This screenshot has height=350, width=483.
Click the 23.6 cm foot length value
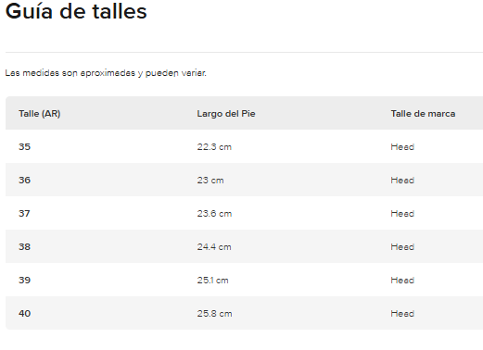click(x=214, y=214)
